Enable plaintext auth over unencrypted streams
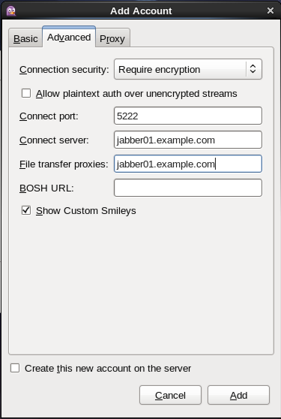The width and height of the screenshot is (281, 419). (26, 93)
